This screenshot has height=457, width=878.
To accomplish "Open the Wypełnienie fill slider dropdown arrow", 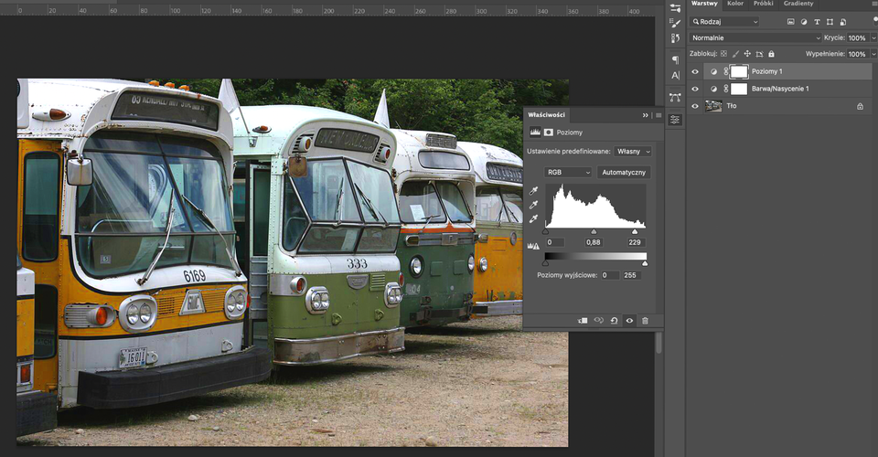I will pos(873,54).
